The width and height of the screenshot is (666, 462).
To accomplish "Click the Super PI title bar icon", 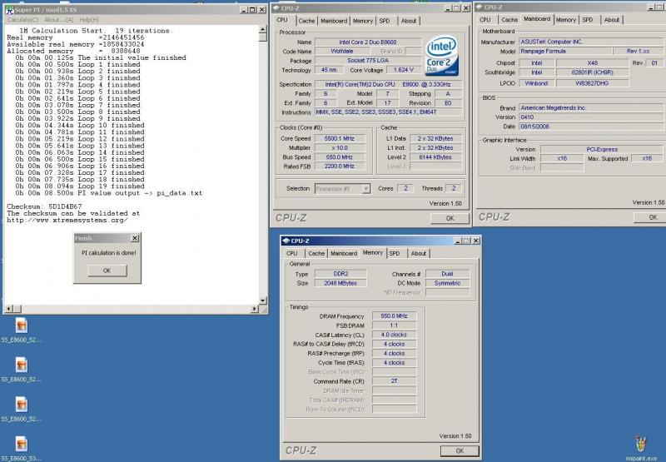I will pyautogui.click(x=9, y=10).
